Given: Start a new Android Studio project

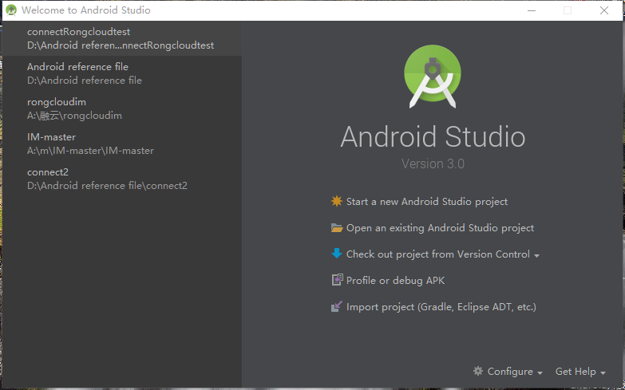Looking at the screenshot, I should [x=426, y=202].
